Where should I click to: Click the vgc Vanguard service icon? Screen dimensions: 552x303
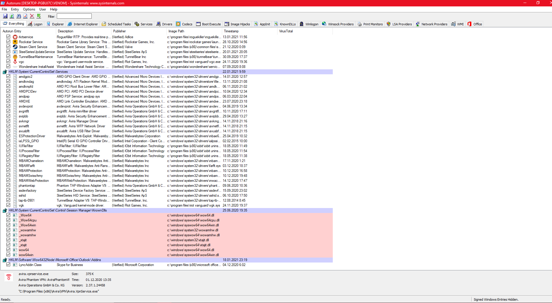(15, 62)
